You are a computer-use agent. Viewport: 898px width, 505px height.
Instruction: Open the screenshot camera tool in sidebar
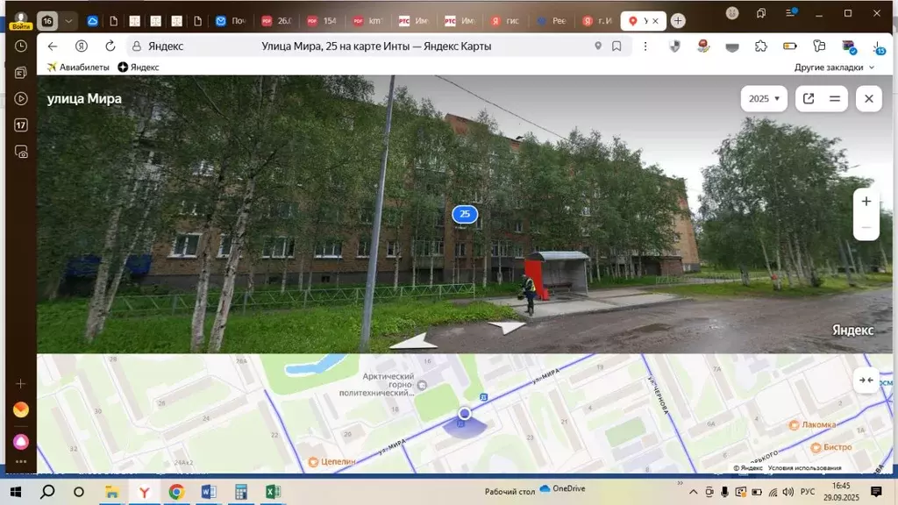coord(21,151)
